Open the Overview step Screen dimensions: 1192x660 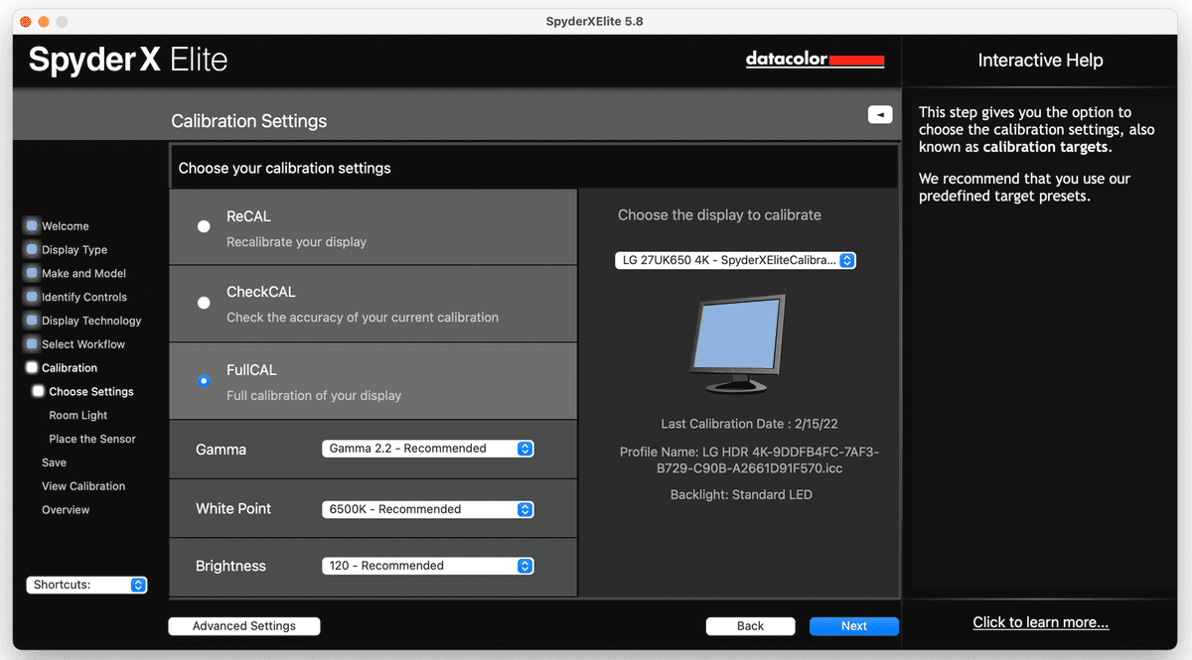(x=66, y=509)
